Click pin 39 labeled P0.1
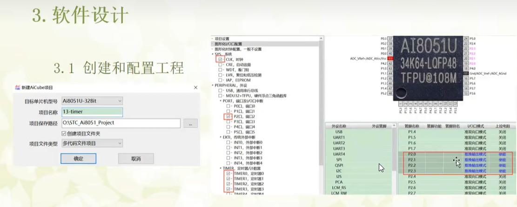The image size is (517, 207). tap(390, 48)
